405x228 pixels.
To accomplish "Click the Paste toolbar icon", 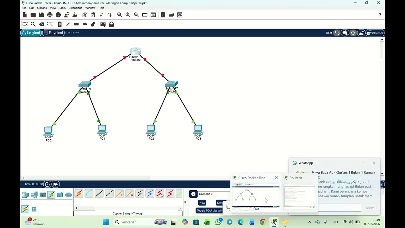I will [x=93, y=15].
